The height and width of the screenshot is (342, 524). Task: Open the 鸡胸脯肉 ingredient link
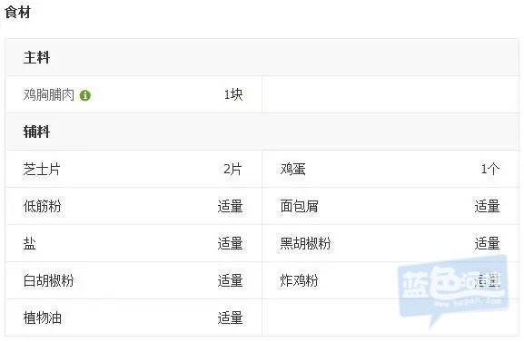click(x=49, y=95)
